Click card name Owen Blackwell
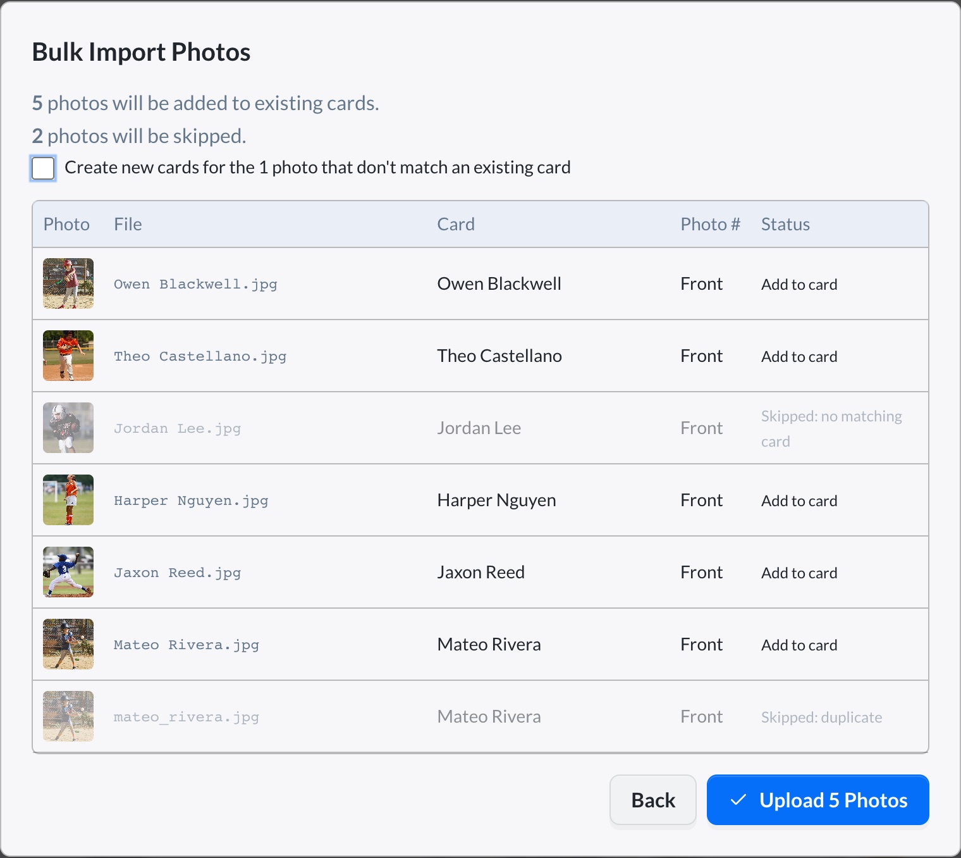This screenshot has height=858, width=961. click(x=499, y=283)
